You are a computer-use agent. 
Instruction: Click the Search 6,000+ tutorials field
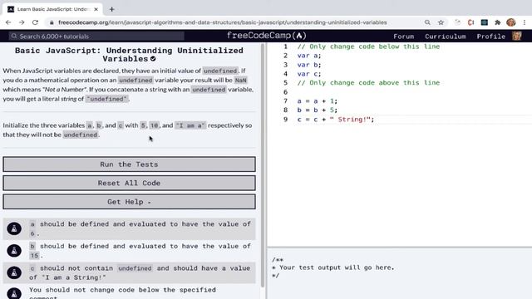pos(96,36)
